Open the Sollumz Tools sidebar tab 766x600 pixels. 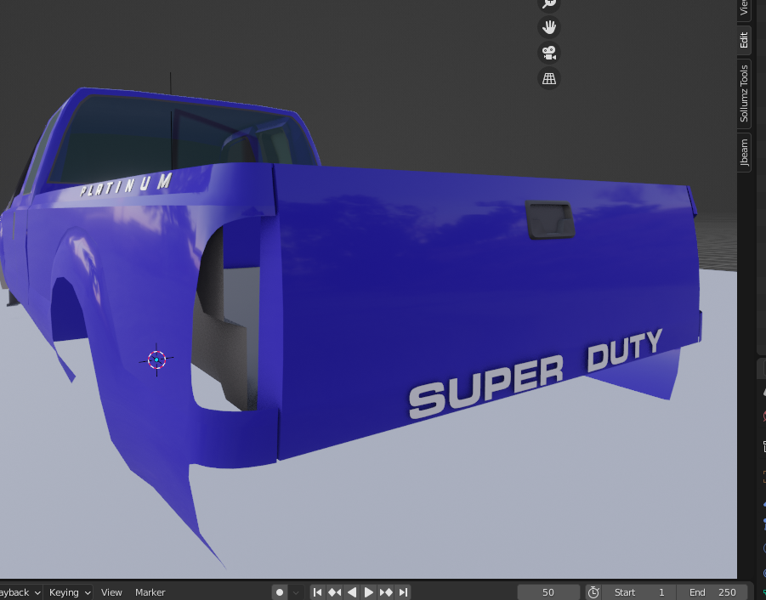[x=744, y=93]
